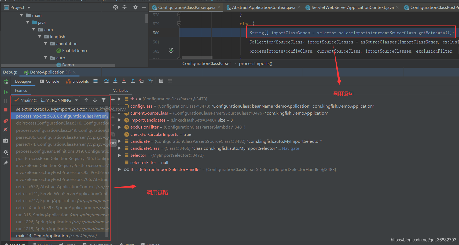Viewport: 459px width, 245px height.
Task: Click Trace Current Stream Chain icon
Action: coord(170,81)
